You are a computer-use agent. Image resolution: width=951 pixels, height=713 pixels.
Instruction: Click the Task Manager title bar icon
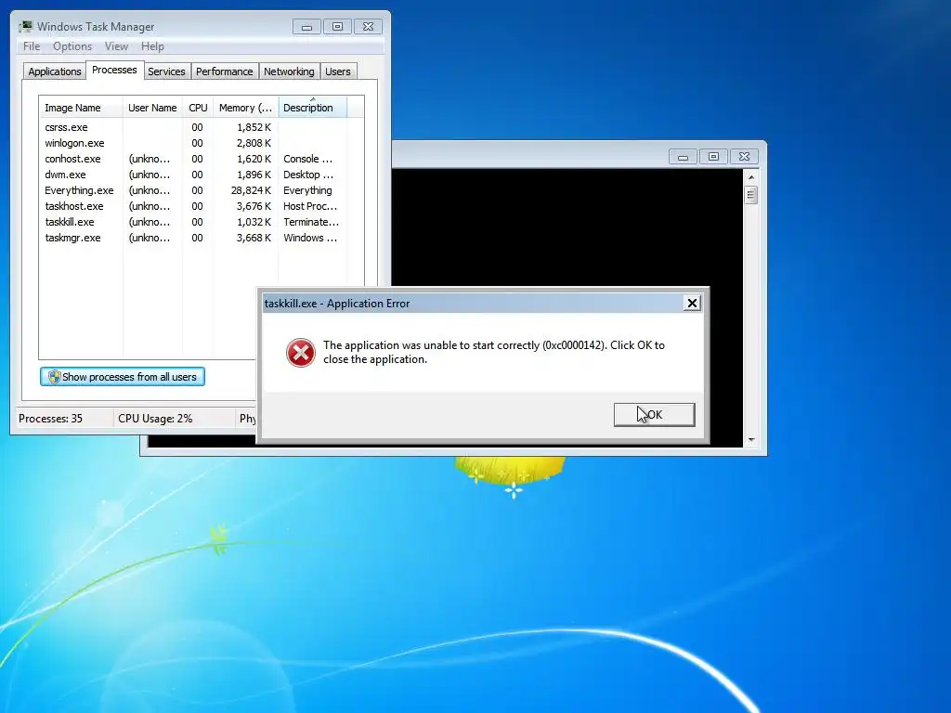pyautogui.click(x=26, y=27)
